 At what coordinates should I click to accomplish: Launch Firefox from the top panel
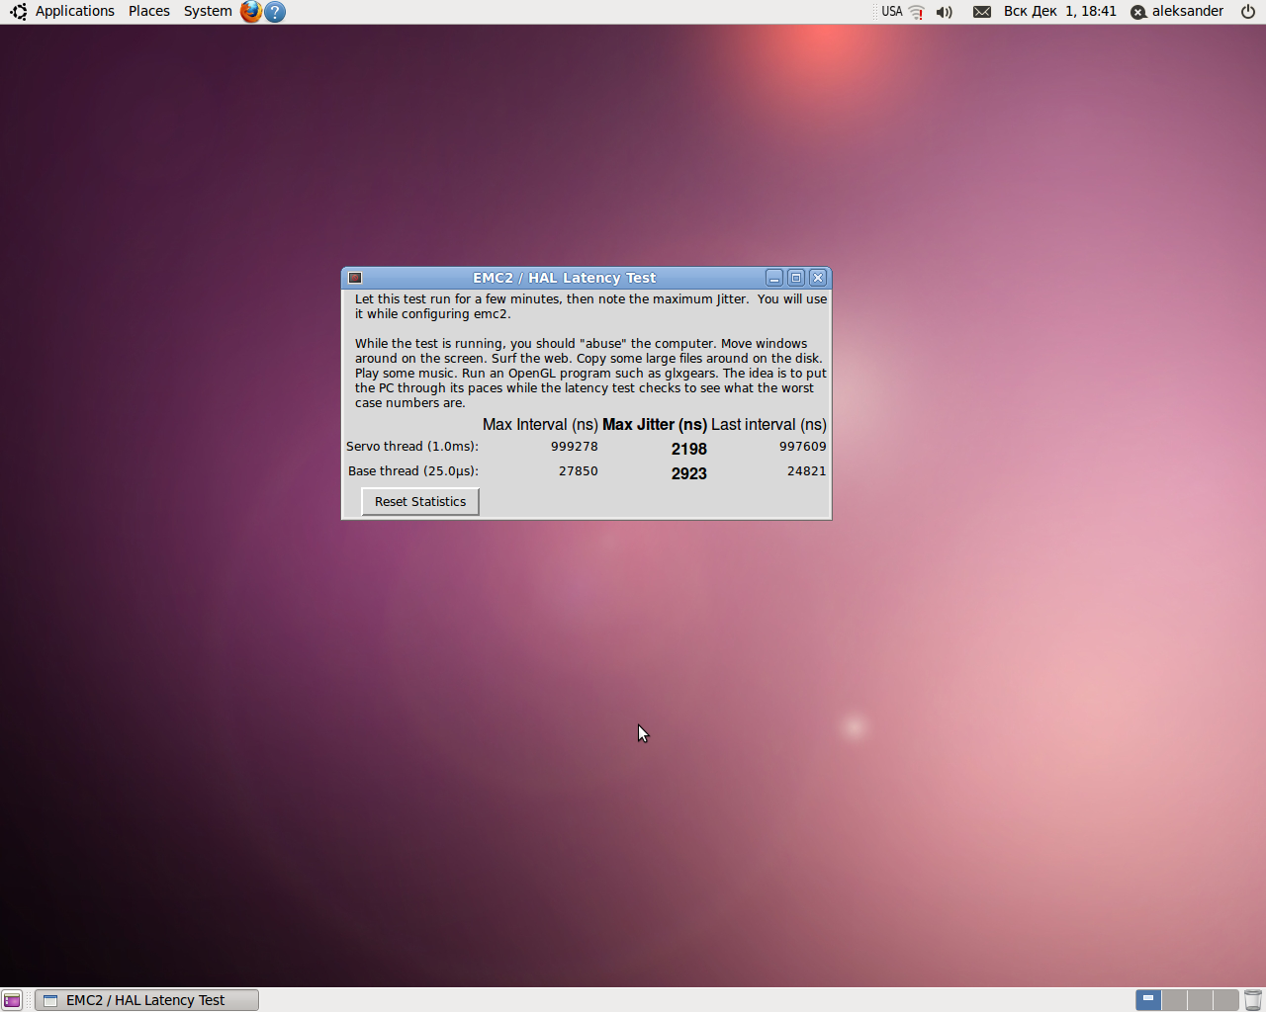[x=251, y=11]
